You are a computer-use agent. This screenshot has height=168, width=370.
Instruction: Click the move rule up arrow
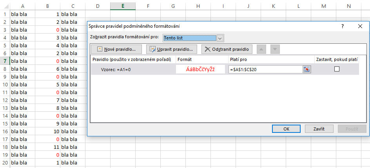point(262,49)
